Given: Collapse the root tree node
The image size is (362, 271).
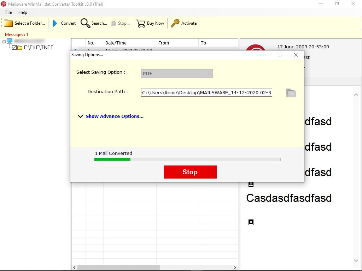Looking at the screenshot, I should 4,42.
